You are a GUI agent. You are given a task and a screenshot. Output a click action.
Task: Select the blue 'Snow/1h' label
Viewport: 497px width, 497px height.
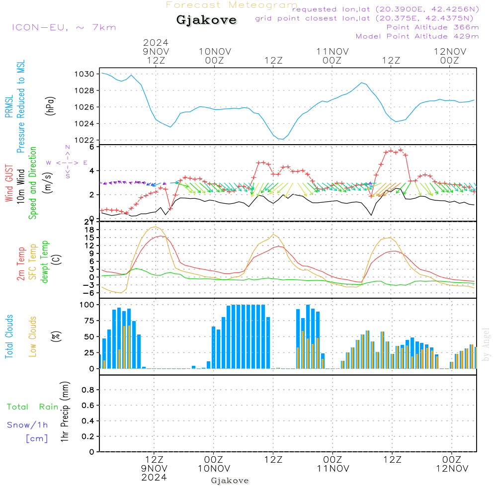pos(27,425)
